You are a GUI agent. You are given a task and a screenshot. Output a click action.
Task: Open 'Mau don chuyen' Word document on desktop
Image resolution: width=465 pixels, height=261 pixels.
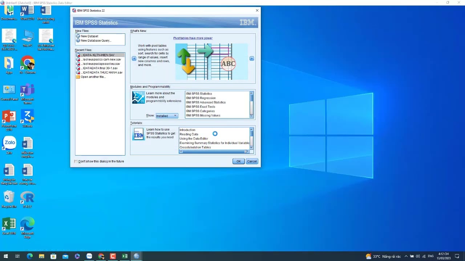coord(27,147)
